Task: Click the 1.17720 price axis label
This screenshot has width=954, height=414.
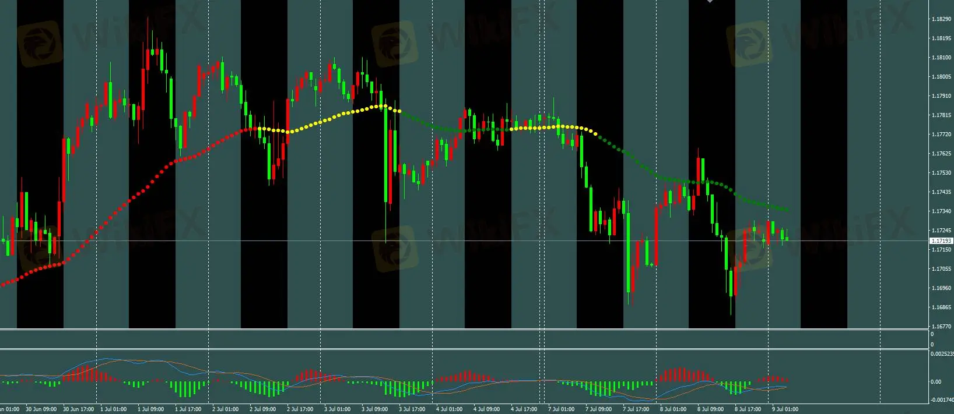Action: click(x=941, y=135)
